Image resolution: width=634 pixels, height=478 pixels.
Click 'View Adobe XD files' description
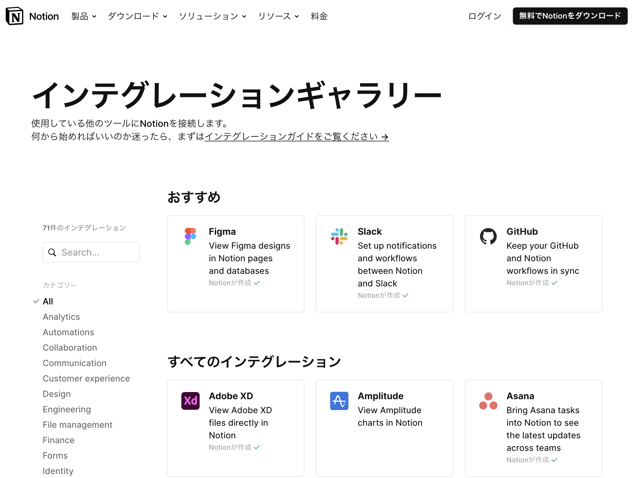tap(240, 423)
